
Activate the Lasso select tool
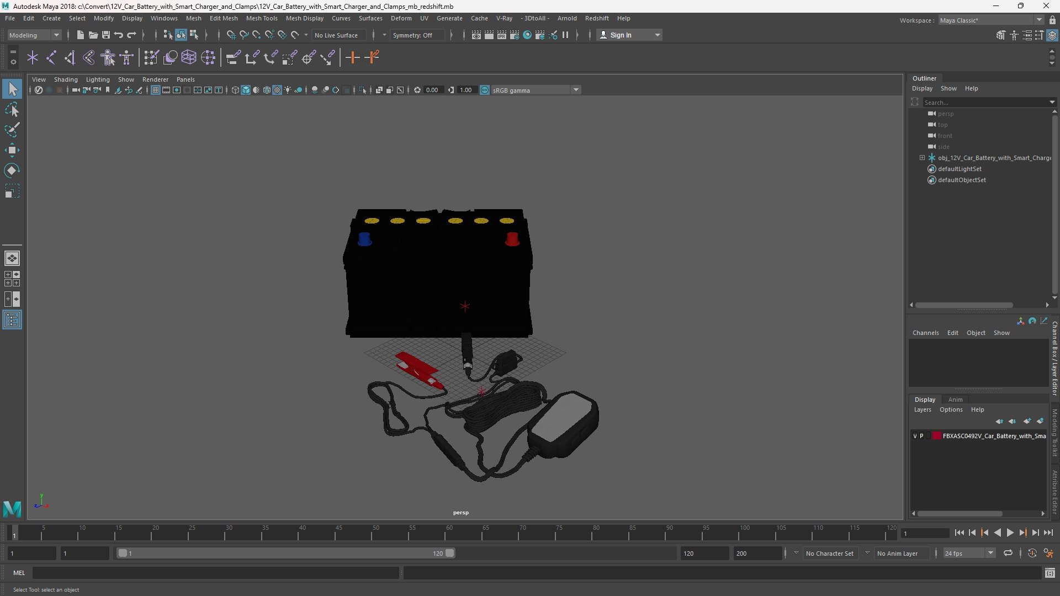point(12,110)
